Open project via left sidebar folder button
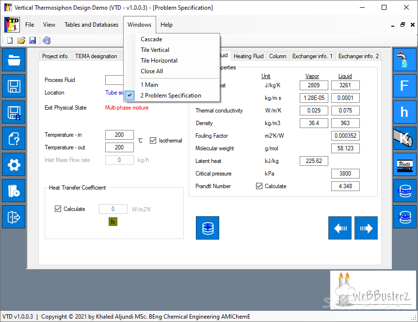Image resolution: width=418 pixels, height=322 pixels. tap(14, 60)
